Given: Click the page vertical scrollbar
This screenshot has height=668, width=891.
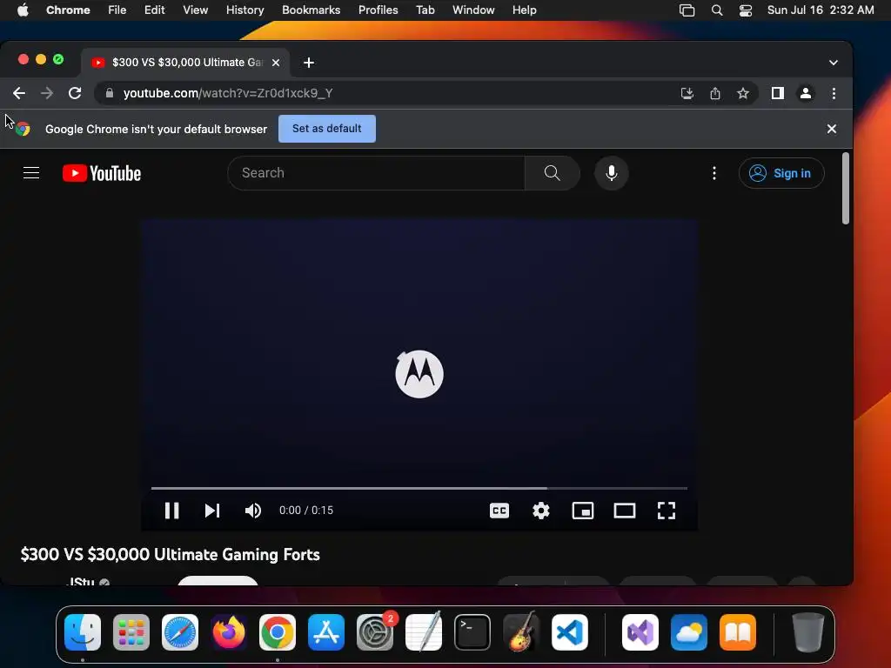Looking at the screenshot, I should coord(846,189).
